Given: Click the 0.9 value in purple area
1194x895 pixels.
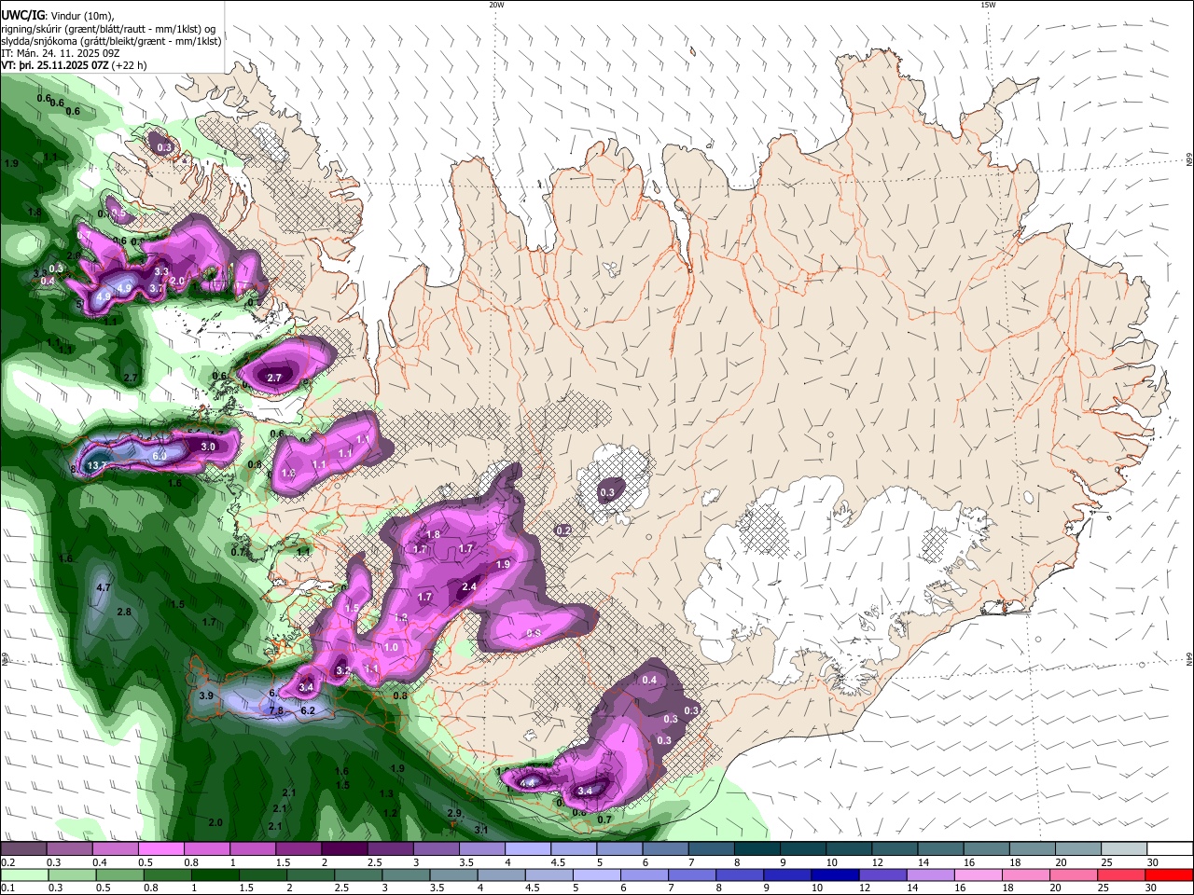Looking at the screenshot, I should (534, 633).
